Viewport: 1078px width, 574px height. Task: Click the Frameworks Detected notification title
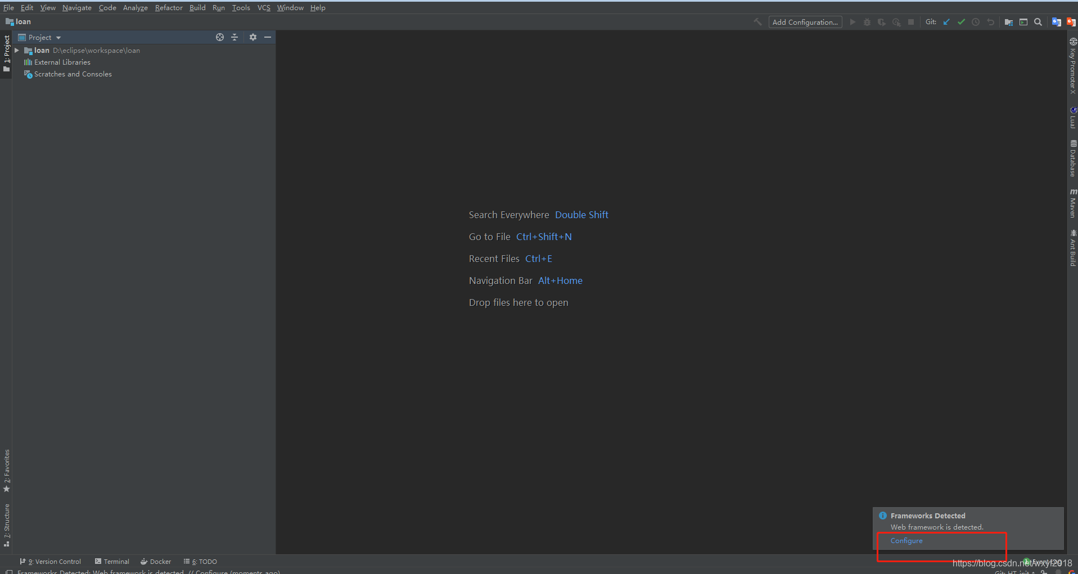[928, 516]
